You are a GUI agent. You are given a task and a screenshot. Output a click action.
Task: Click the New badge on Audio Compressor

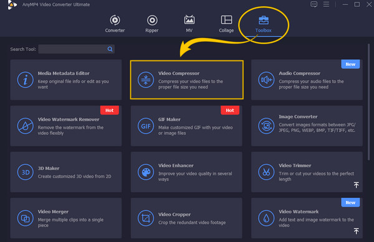tap(350, 64)
